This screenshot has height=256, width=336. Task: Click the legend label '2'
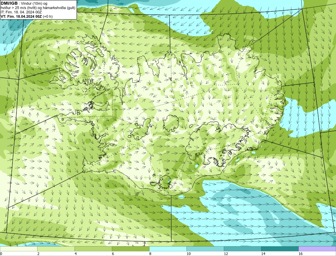38,254
